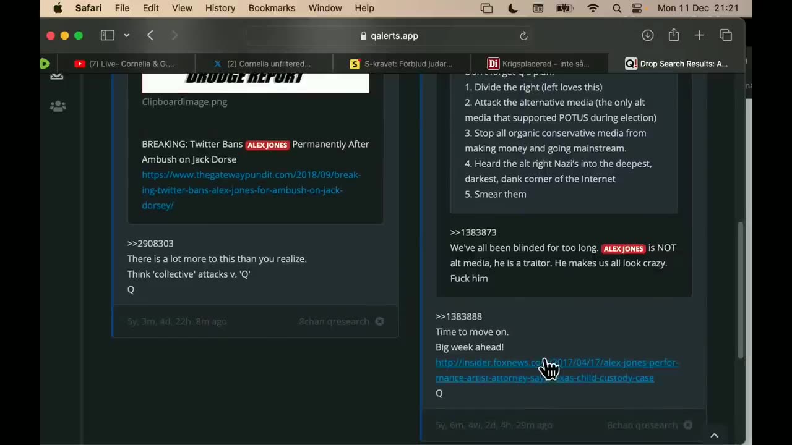Go back with Safari back arrow
The image size is (792, 445).
click(x=150, y=35)
